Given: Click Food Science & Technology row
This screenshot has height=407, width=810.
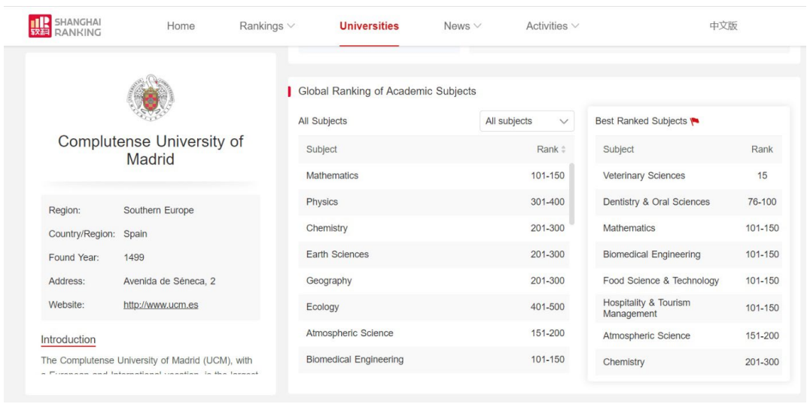Looking at the screenshot, I should 689,281.
